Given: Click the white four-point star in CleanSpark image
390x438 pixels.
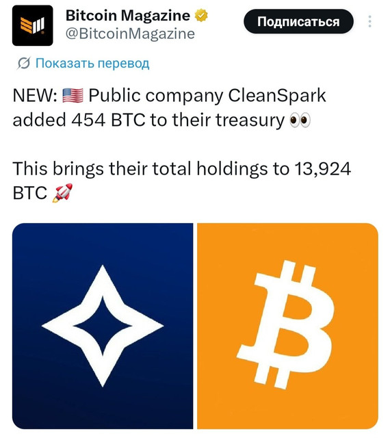Looking at the screenshot, I should (x=103, y=326).
